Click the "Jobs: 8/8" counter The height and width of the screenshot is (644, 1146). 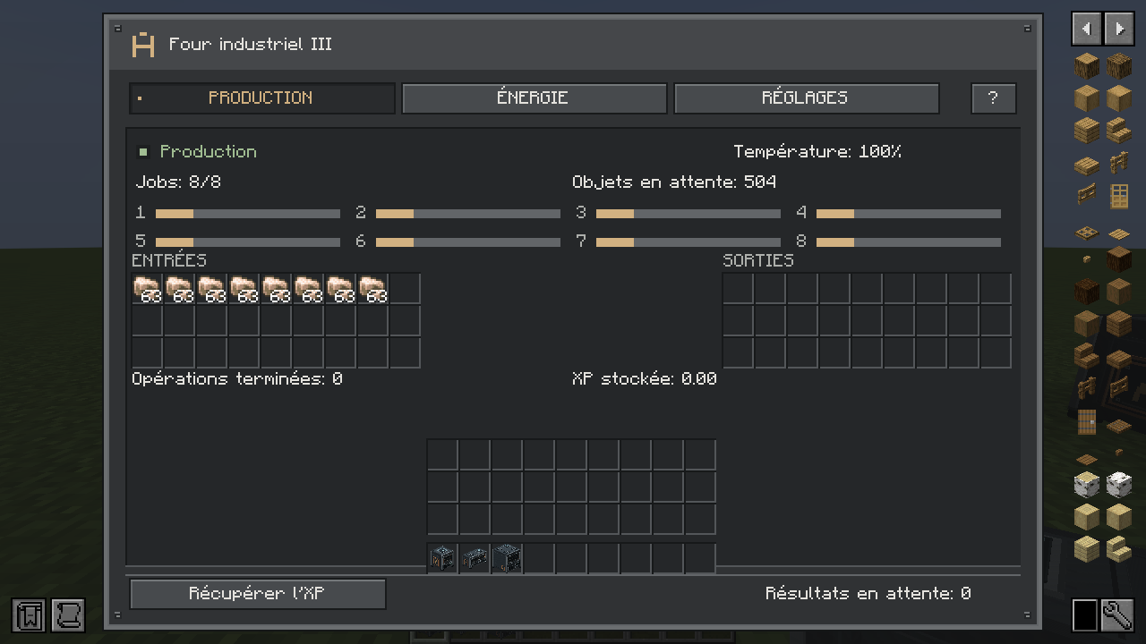point(178,182)
